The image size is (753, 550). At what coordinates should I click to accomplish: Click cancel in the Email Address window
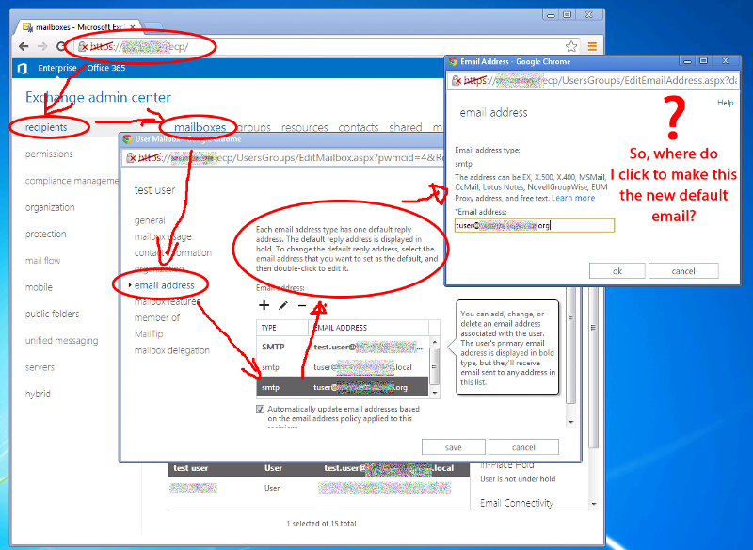coord(683,271)
